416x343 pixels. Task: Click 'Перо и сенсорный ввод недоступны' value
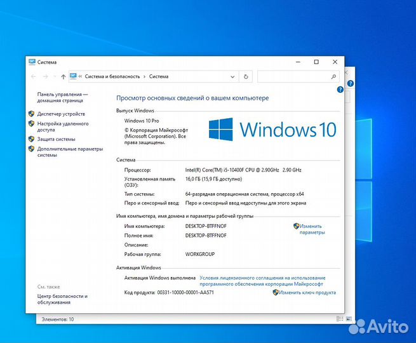pyautogui.click(x=246, y=203)
